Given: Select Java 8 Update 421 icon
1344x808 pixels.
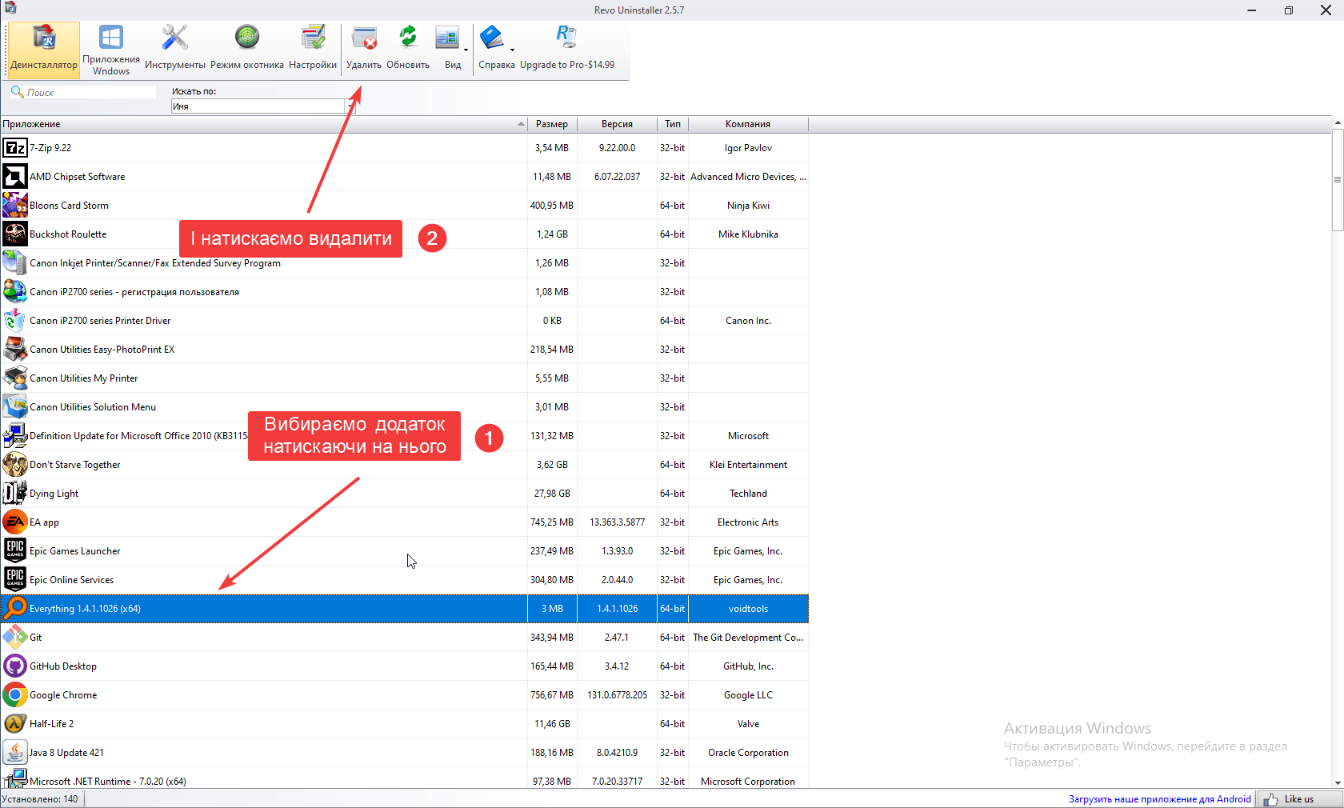Looking at the screenshot, I should pos(14,753).
